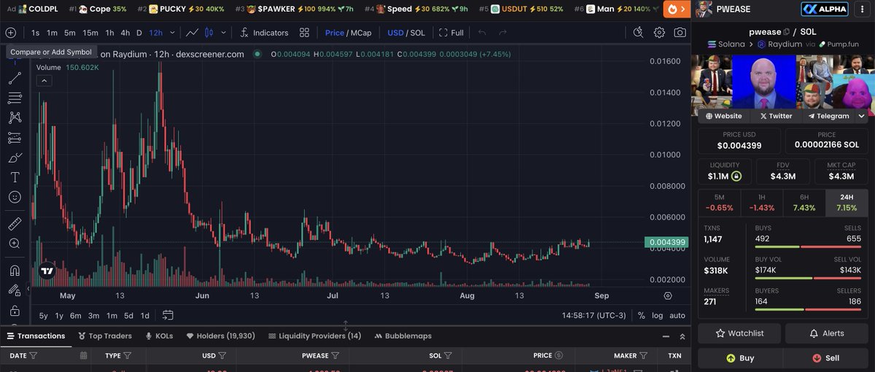Filter the SOL column
Screen dimensions: 875x372
click(x=447, y=355)
